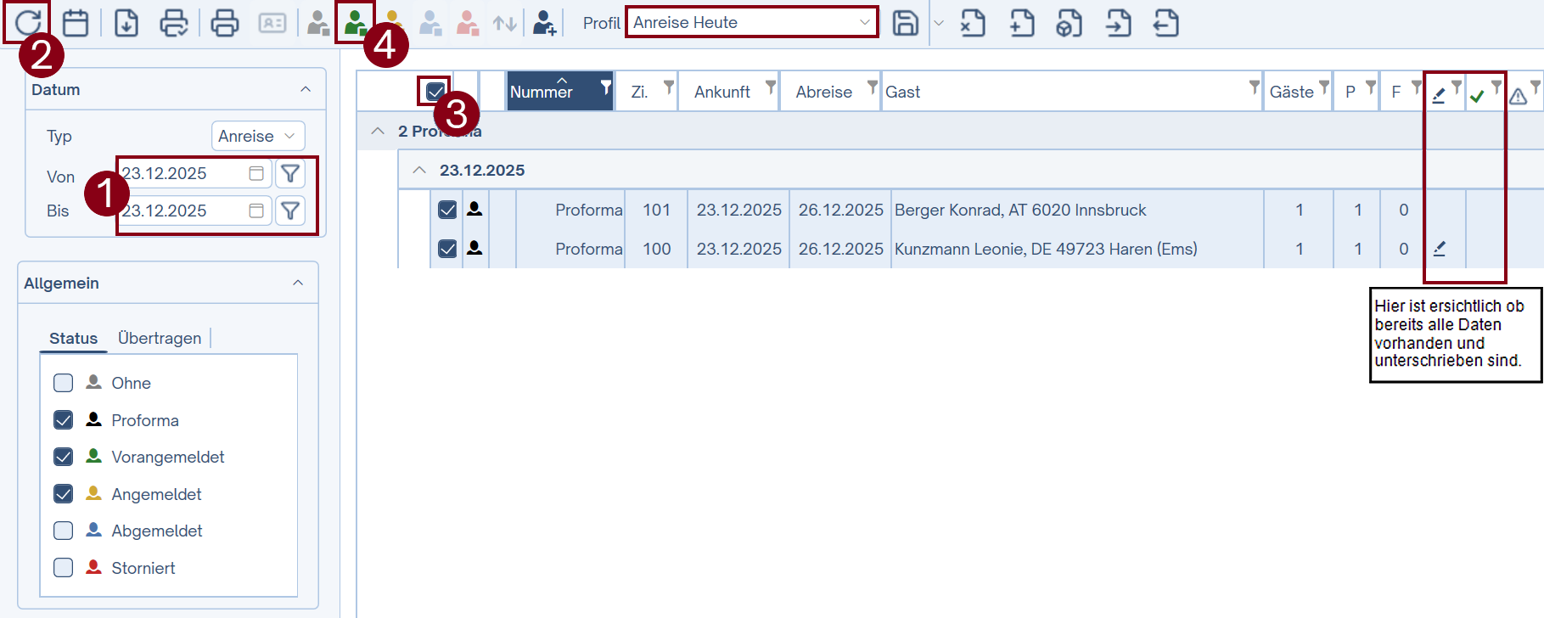Select the Status tab
The height and width of the screenshot is (618, 1544).
click(73, 338)
